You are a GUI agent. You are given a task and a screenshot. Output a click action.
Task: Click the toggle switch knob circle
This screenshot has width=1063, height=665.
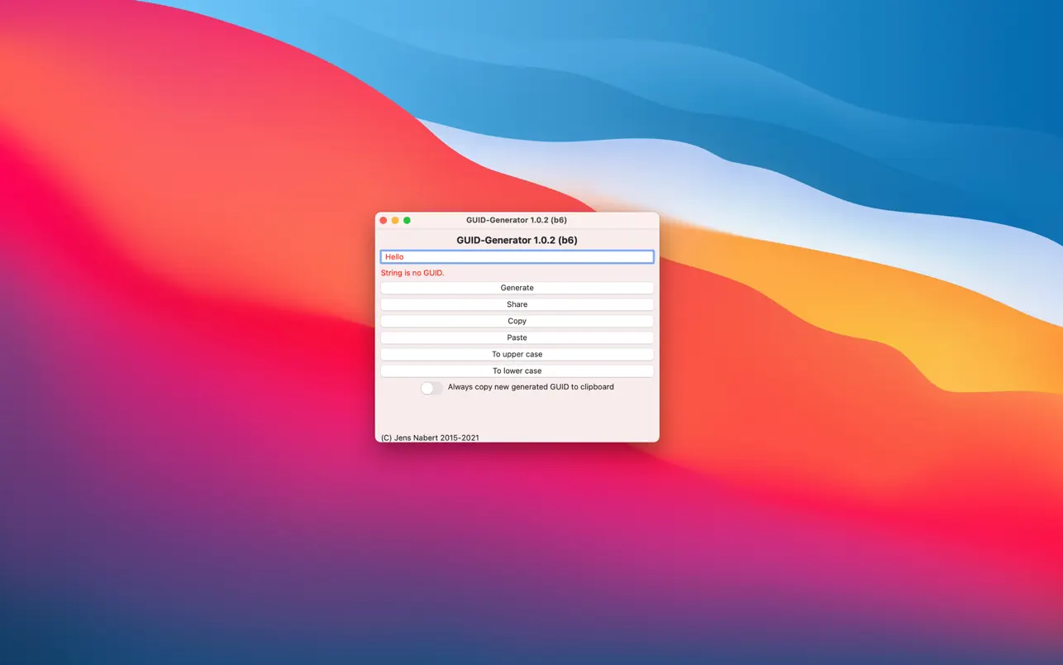[x=427, y=387]
